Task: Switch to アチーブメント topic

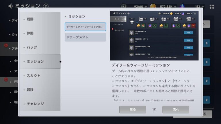Action: (85, 37)
